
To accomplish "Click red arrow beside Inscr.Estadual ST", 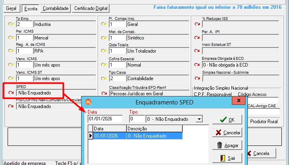I will click(197, 51).
